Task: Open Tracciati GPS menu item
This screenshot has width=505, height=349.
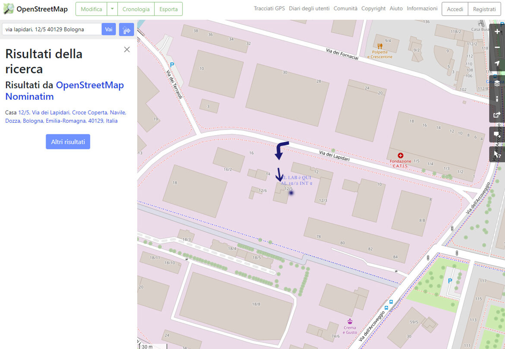Action: 269,9
